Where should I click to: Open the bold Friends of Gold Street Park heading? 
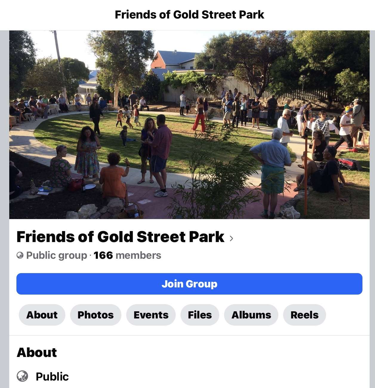[x=120, y=237]
